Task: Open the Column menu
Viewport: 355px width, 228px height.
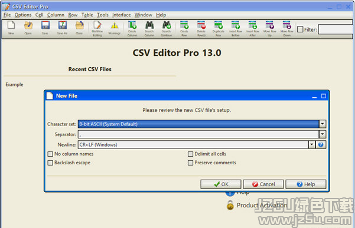Action: (x=56, y=15)
